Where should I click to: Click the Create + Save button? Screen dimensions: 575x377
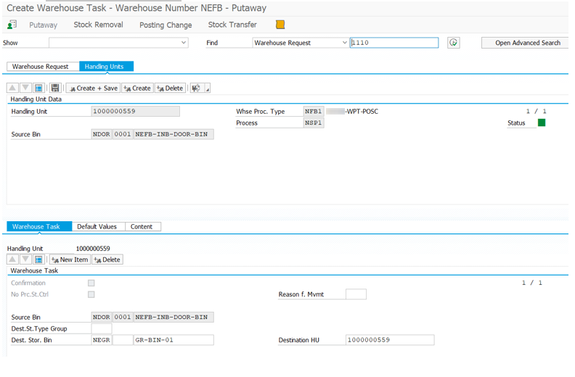[93, 88]
